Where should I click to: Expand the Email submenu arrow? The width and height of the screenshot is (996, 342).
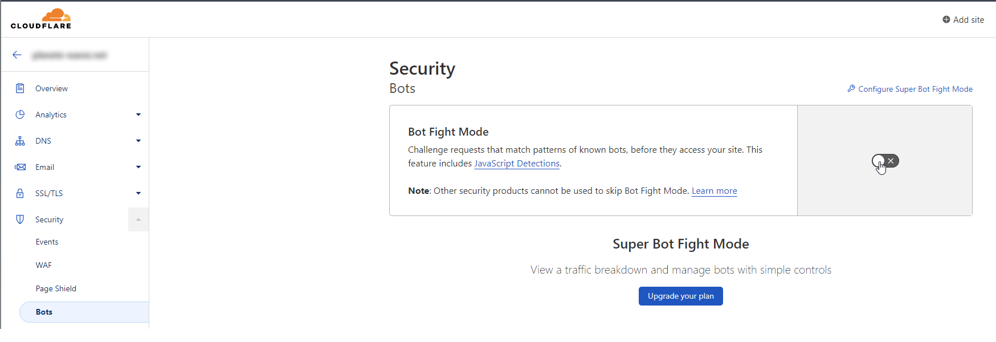click(138, 167)
